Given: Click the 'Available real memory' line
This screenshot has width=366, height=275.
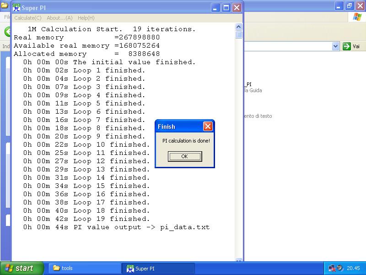Looking at the screenshot, I should 86,45.
